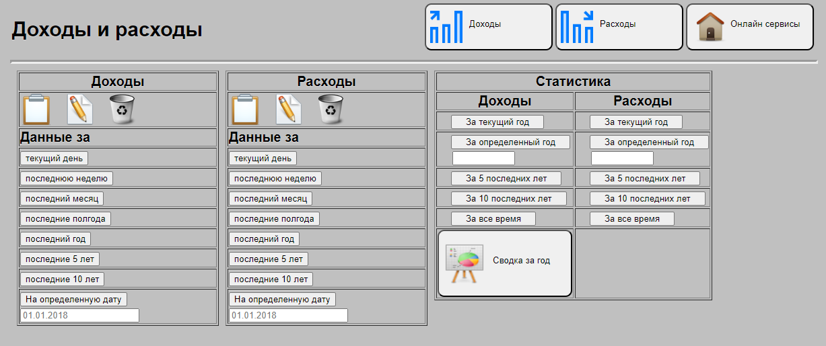Open Онлайн сервисы with the house icon
This screenshot has width=826, height=346.
coord(750,27)
